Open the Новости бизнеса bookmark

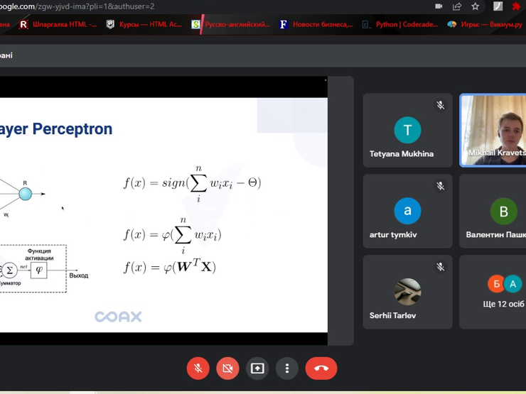click(316, 24)
